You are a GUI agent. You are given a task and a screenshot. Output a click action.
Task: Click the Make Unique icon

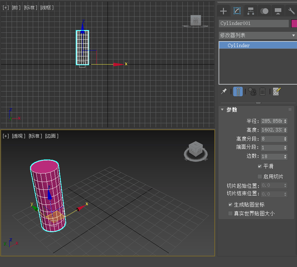(x=252, y=91)
